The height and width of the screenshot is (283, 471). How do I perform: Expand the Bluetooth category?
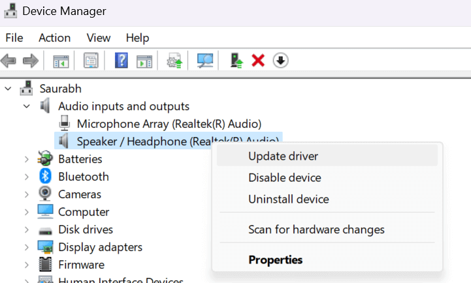click(27, 177)
